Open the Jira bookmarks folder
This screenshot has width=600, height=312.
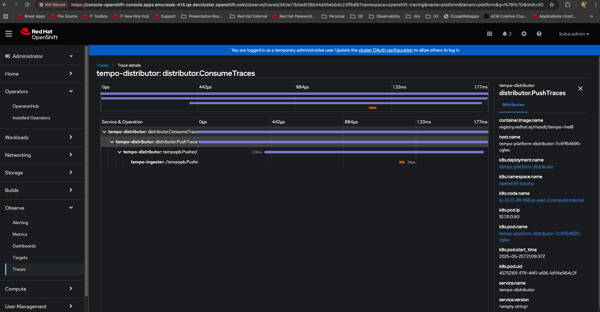point(413,16)
